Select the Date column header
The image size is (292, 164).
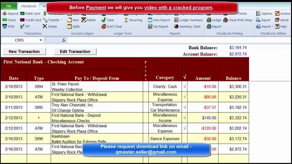coord(14,78)
